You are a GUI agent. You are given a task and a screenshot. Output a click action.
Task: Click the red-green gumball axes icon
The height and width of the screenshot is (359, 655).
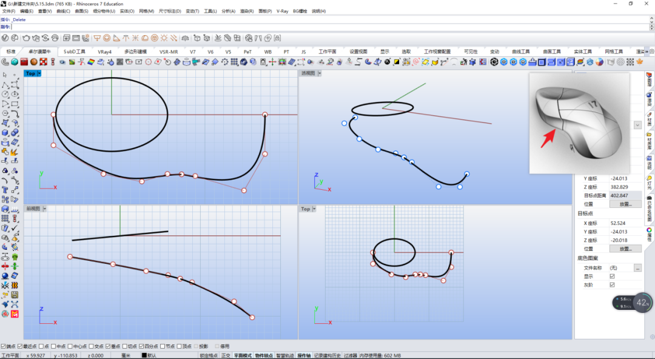[273, 62]
